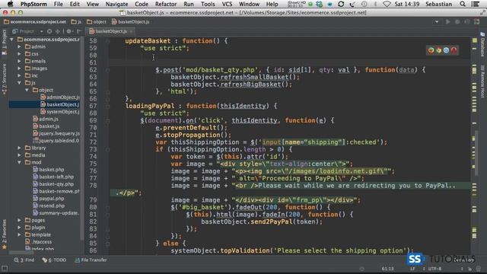Image resolution: width=487 pixels, height=274 pixels.
Task: Toggle the 1: Project side tab
Action: click(4, 43)
